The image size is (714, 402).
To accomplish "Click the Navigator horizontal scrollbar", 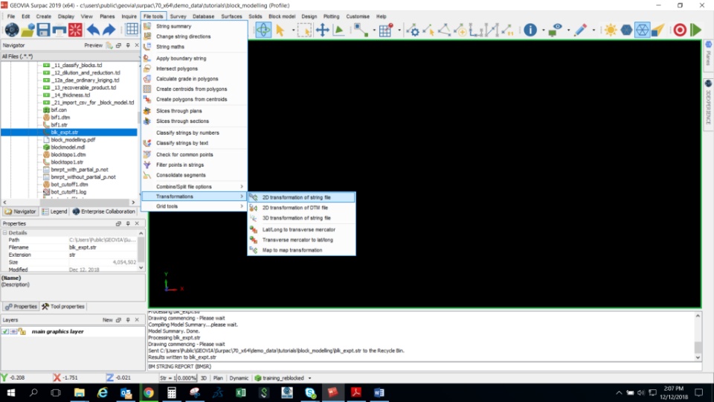I will (x=69, y=202).
